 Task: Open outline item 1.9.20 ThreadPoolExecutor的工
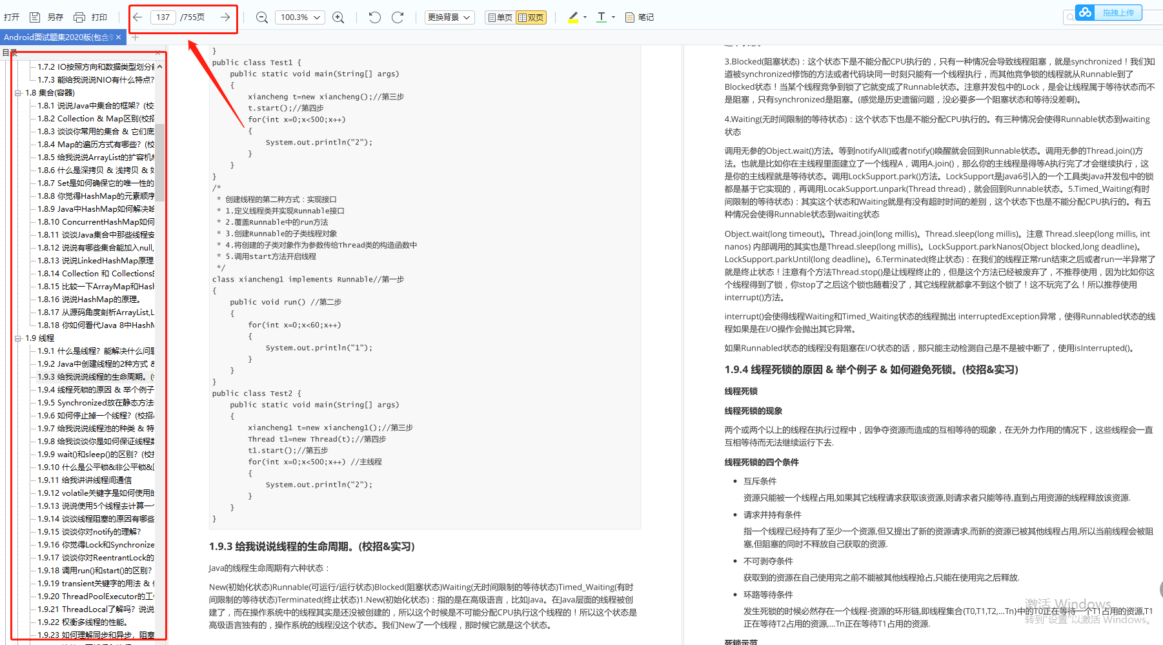pos(96,597)
